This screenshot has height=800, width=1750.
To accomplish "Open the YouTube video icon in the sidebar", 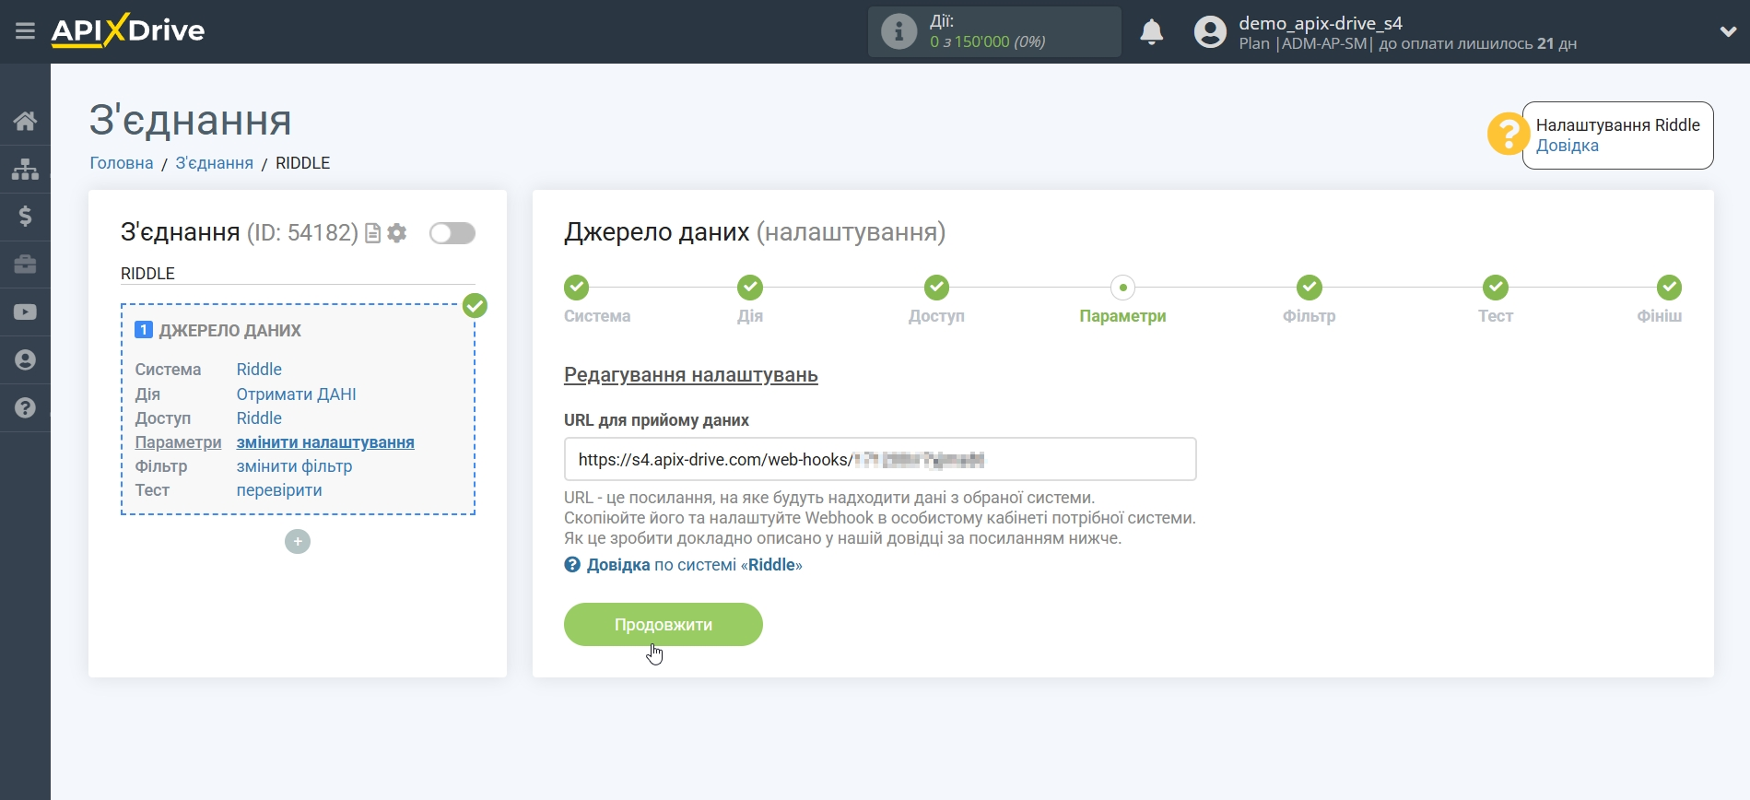I will [x=25, y=312].
